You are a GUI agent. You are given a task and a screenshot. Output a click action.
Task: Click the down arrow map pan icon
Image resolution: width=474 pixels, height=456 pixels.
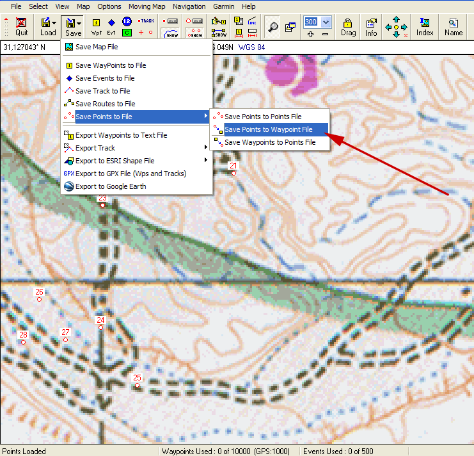coord(396,35)
